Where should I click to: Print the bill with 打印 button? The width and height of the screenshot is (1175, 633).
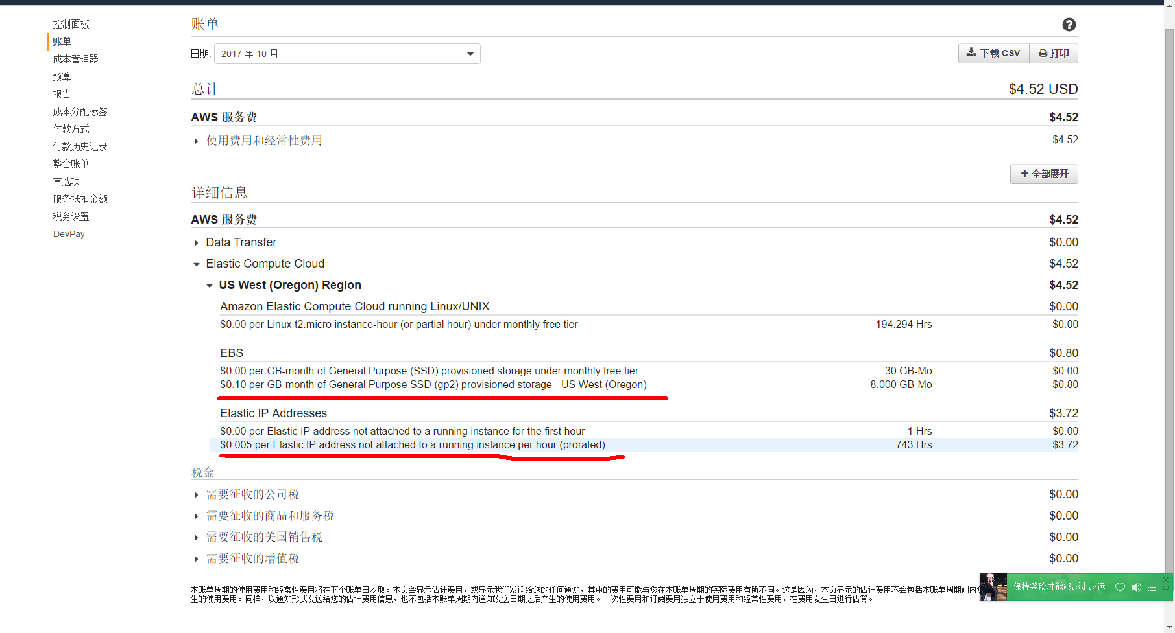point(1054,53)
